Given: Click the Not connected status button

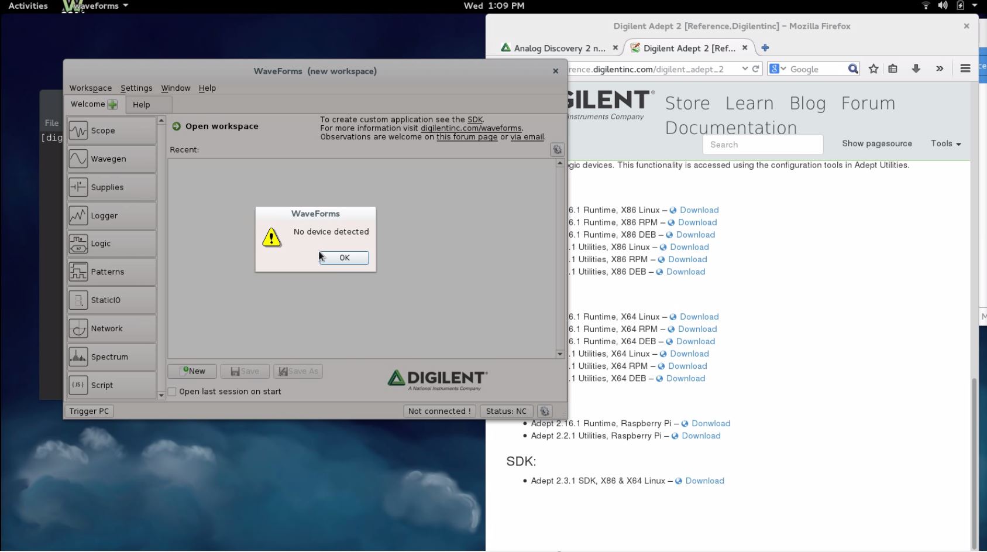Looking at the screenshot, I should pos(440,411).
